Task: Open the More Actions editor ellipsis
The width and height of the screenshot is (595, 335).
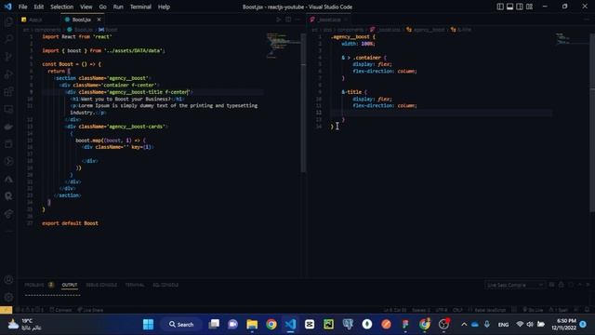Action: click(x=297, y=20)
